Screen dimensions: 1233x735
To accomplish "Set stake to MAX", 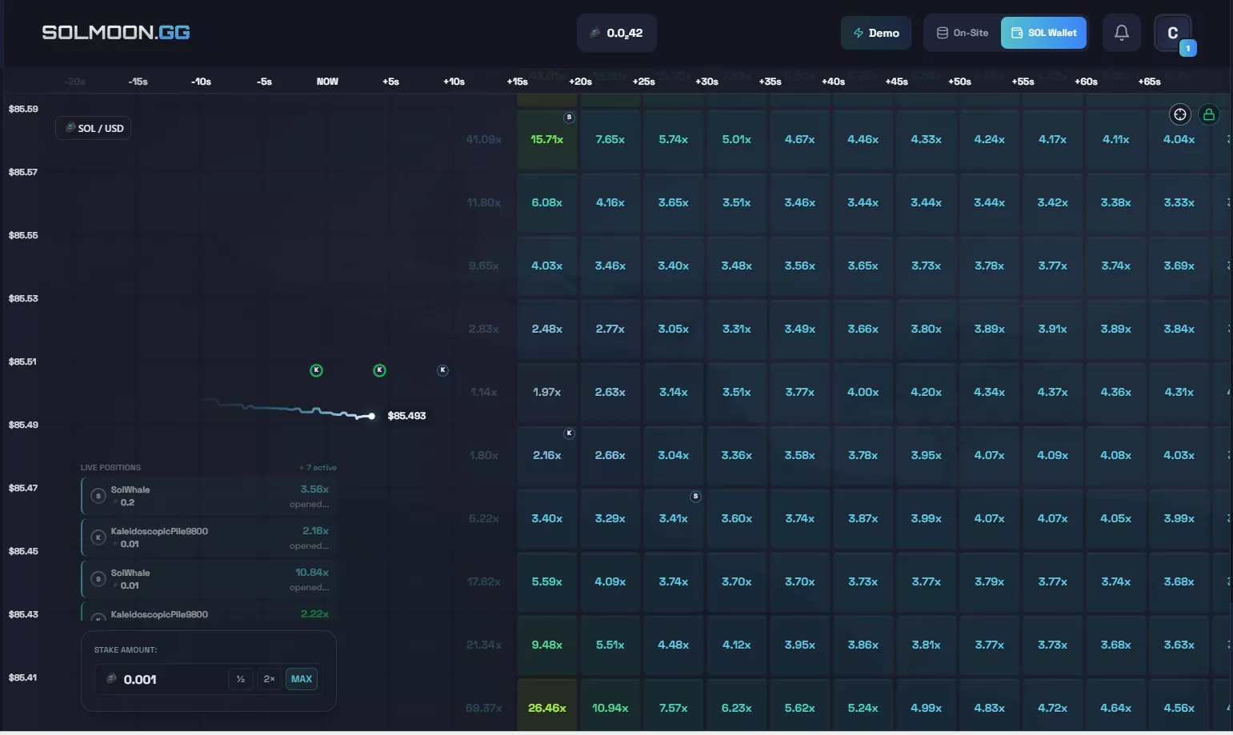I will point(302,679).
